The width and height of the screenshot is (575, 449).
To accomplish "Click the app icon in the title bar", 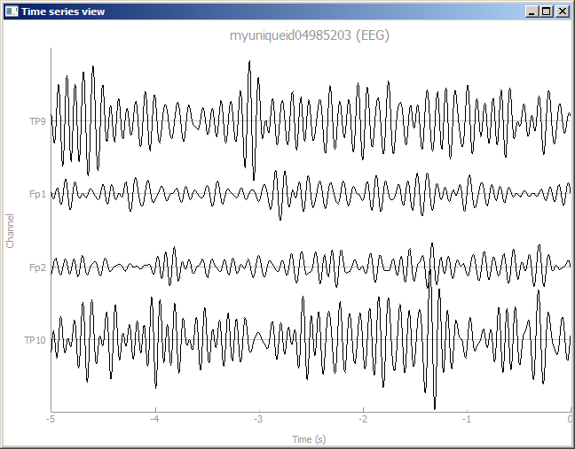I will [x=12, y=12].
